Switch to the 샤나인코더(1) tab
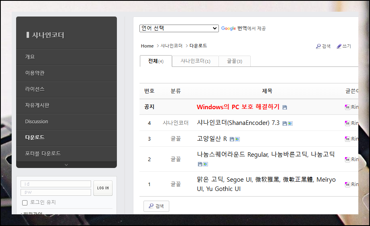Screen dimensions: 370x226 pos(195,61)
